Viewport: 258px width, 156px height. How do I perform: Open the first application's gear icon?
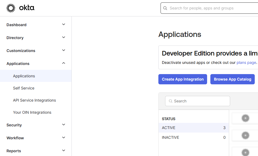[245, 118]
